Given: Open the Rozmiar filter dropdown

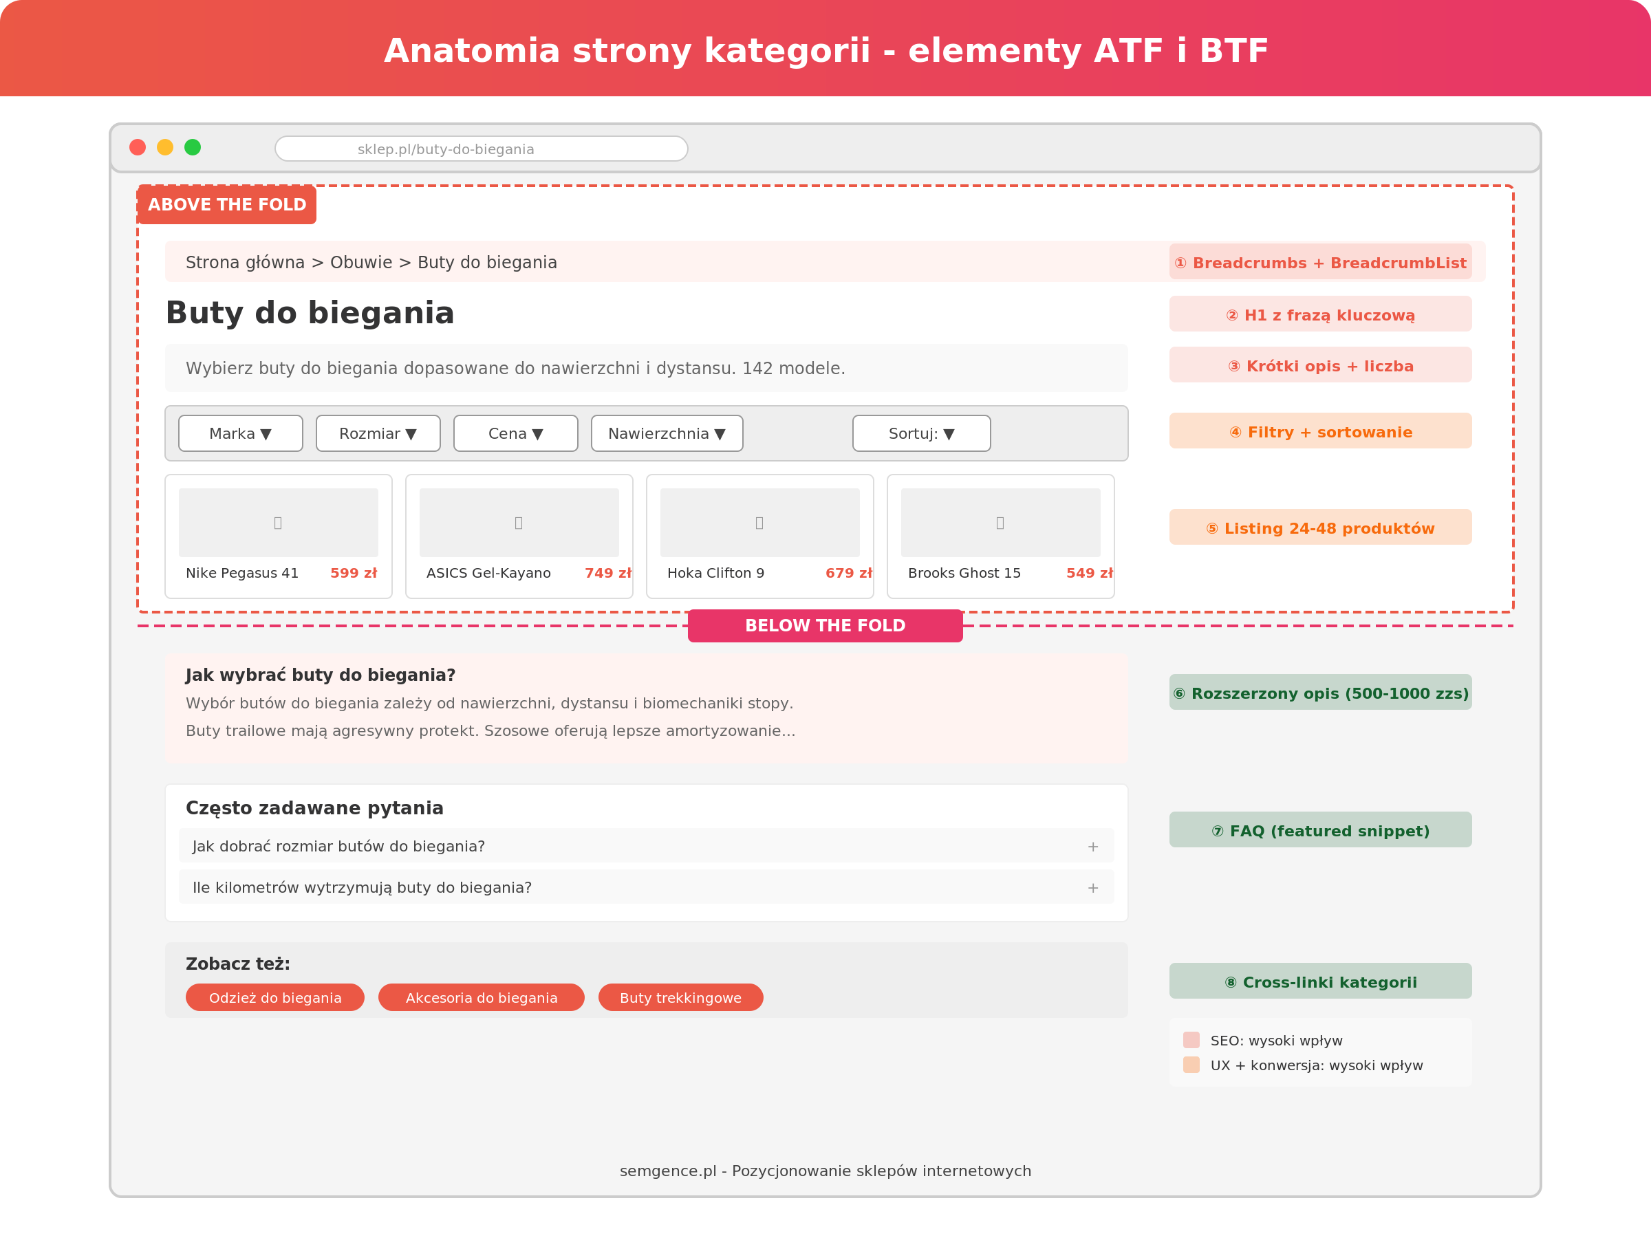Looking at the screenshot, I should coord(378,433).
